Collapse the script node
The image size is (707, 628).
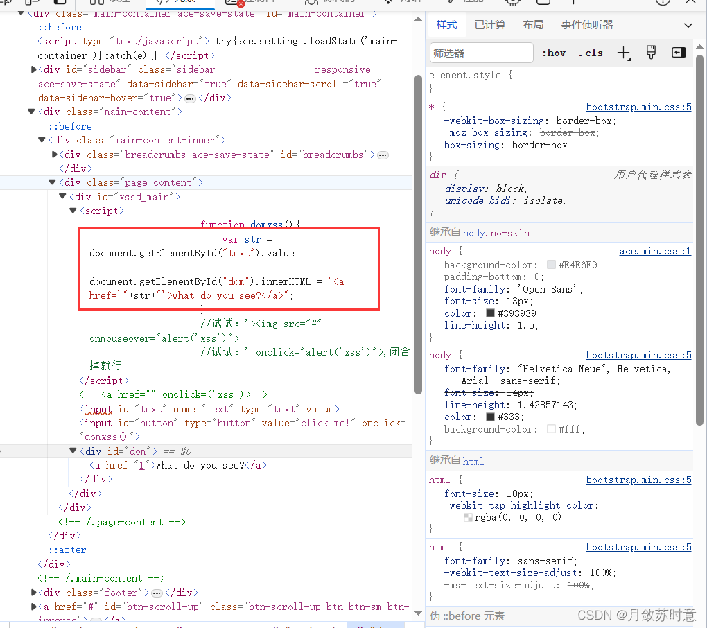point(73,211)
